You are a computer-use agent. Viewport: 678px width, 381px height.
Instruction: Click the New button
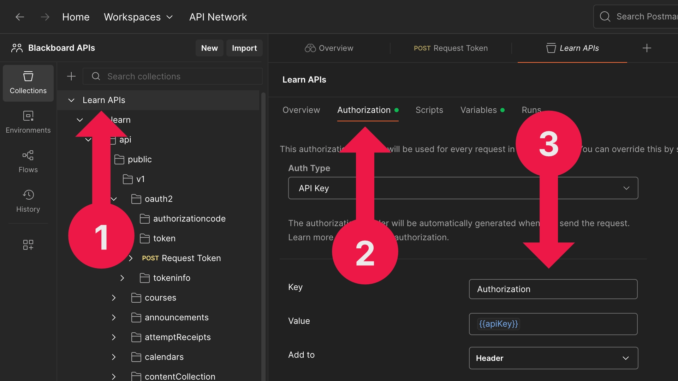tap(209, 48)
